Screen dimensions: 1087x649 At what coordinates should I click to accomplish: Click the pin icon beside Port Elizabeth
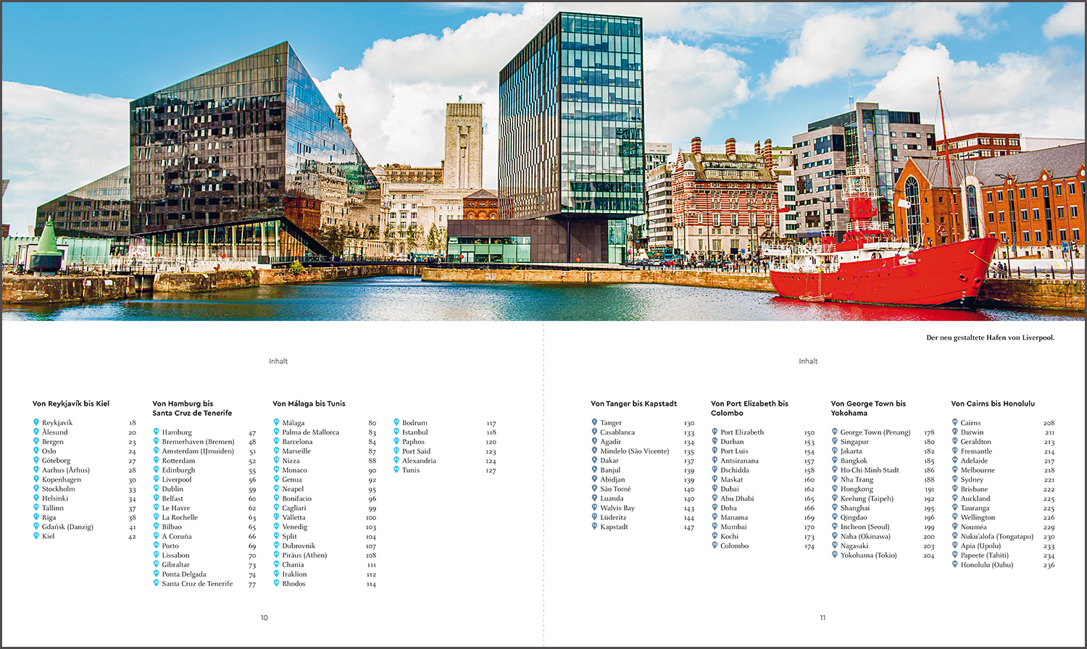pyautogui.click(x=715, y=432)
